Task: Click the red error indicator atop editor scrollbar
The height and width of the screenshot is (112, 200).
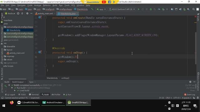Action: [195, 16]
